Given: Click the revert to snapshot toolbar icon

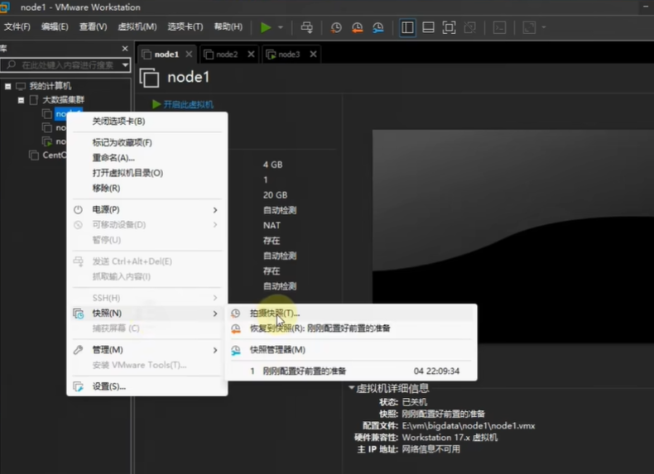Looking at the screenshot, I should pos(357,27).
